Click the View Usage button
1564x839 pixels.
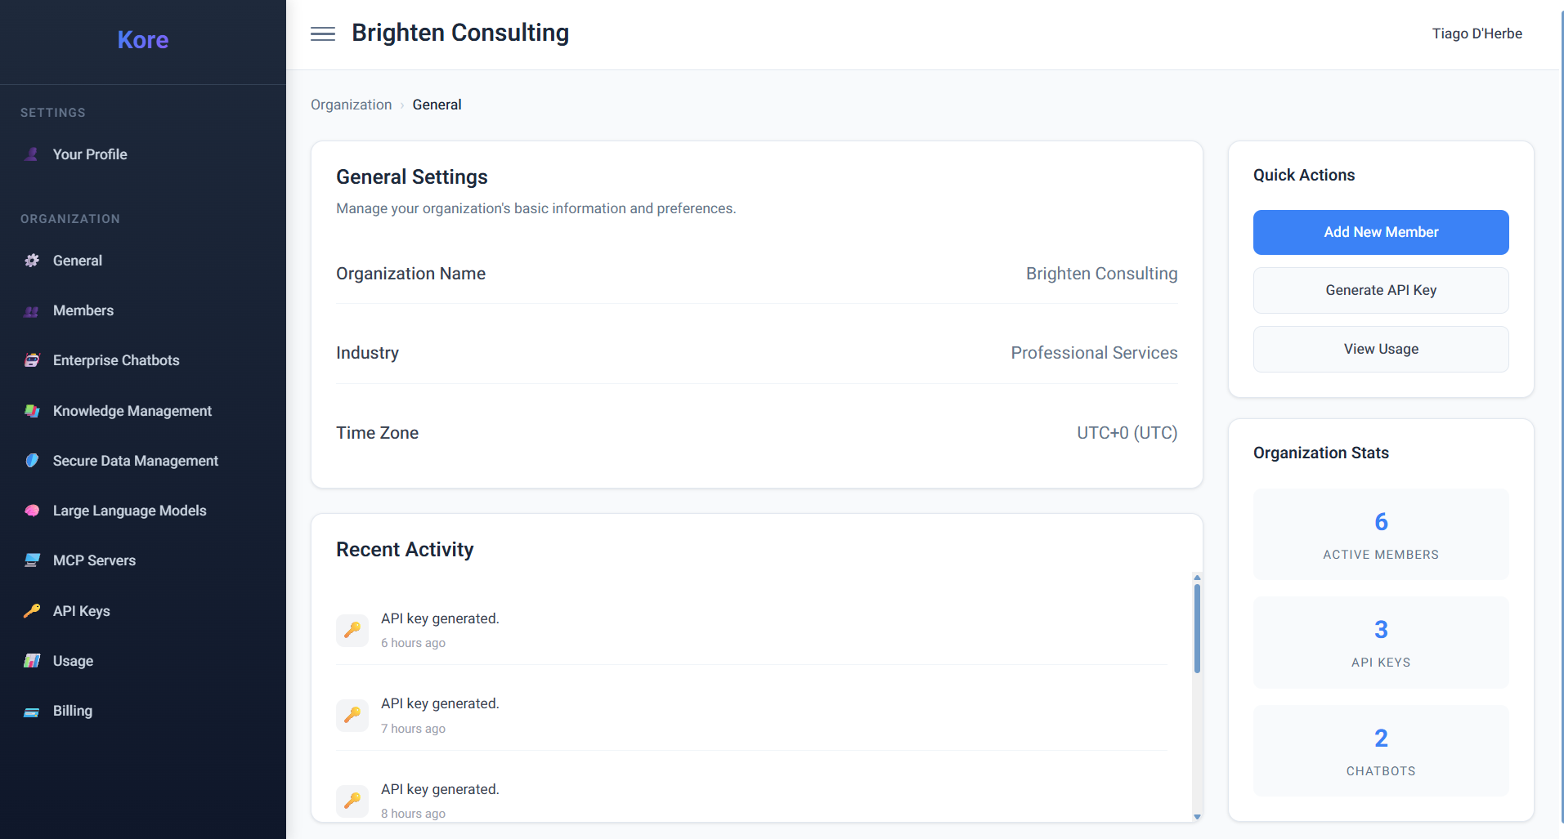[1381, 349]
